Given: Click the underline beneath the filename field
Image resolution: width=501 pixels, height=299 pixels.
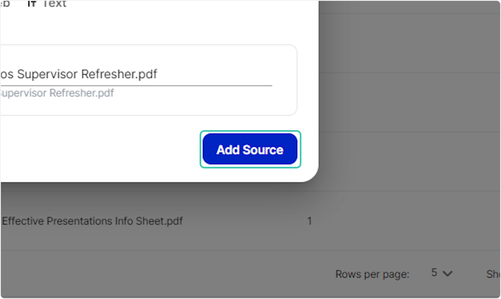Looking at the screenshot, I should (x=136, y=84).
